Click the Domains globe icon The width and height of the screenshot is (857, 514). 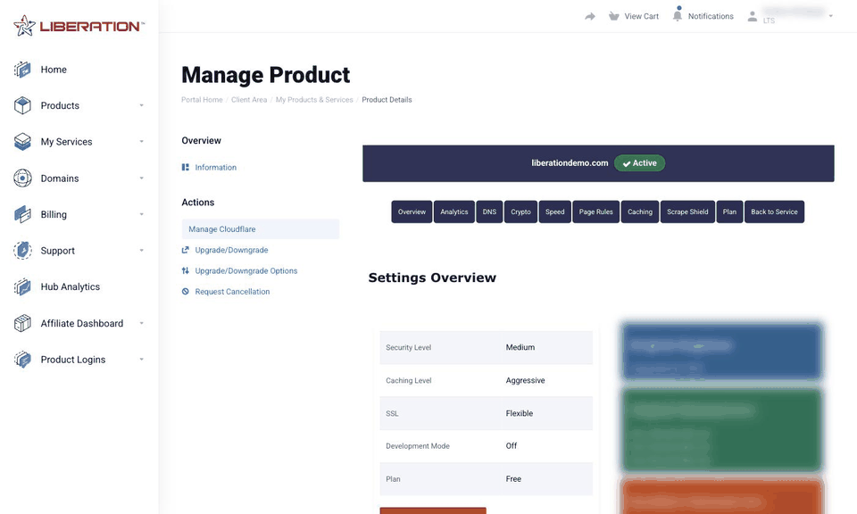[x=22, y=178]
